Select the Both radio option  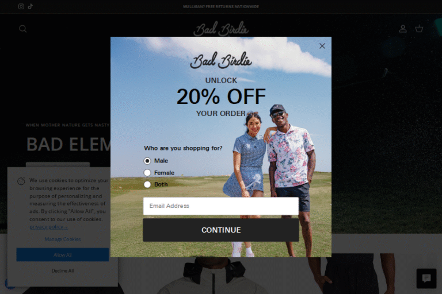tap(147, 184)
